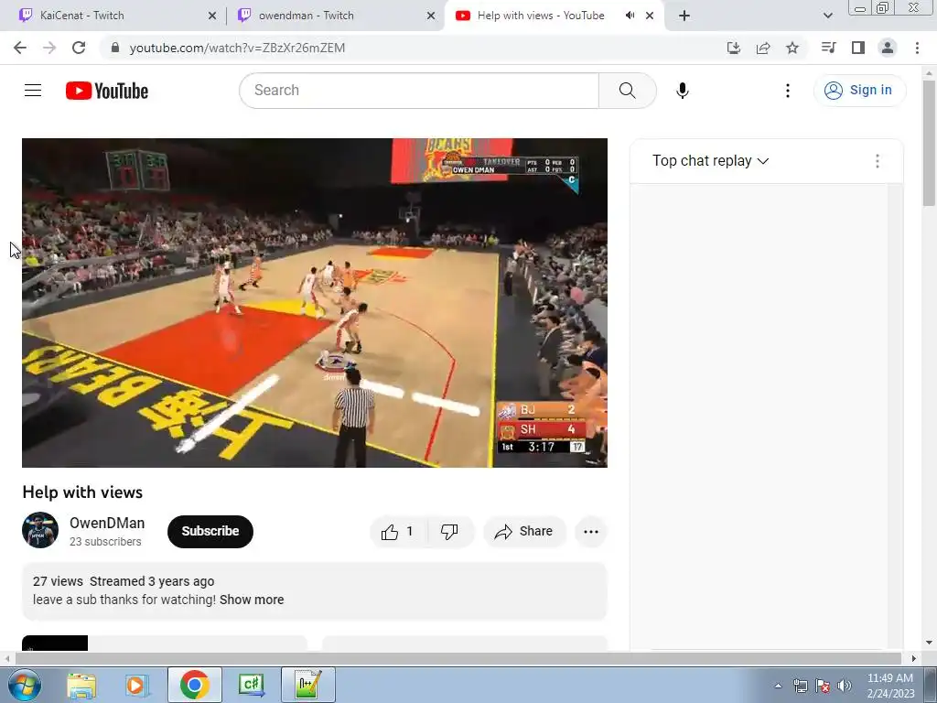937x703 pixels.
Task: Open the Windows Start menu
Action: click(25, 685)
